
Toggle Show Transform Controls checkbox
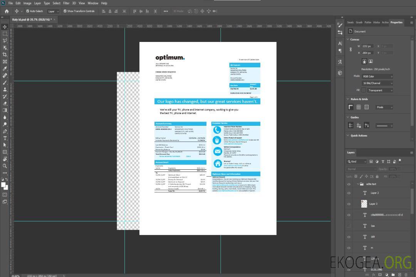pyautogui.click(x=65, y=11)
